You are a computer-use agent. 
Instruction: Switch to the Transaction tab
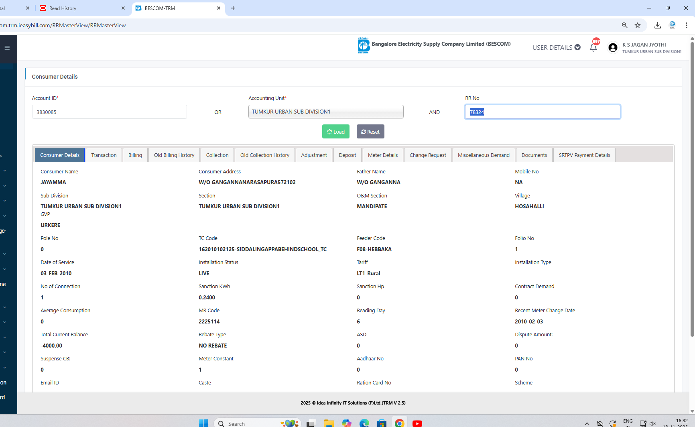point(104,155)
